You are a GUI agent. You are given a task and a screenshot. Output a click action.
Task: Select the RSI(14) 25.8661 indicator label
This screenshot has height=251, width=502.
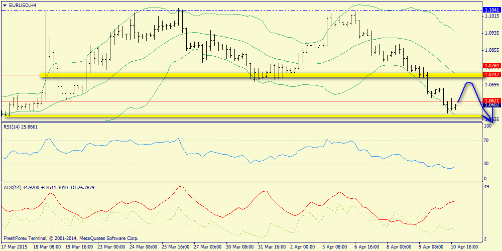[x=21, y=127]
